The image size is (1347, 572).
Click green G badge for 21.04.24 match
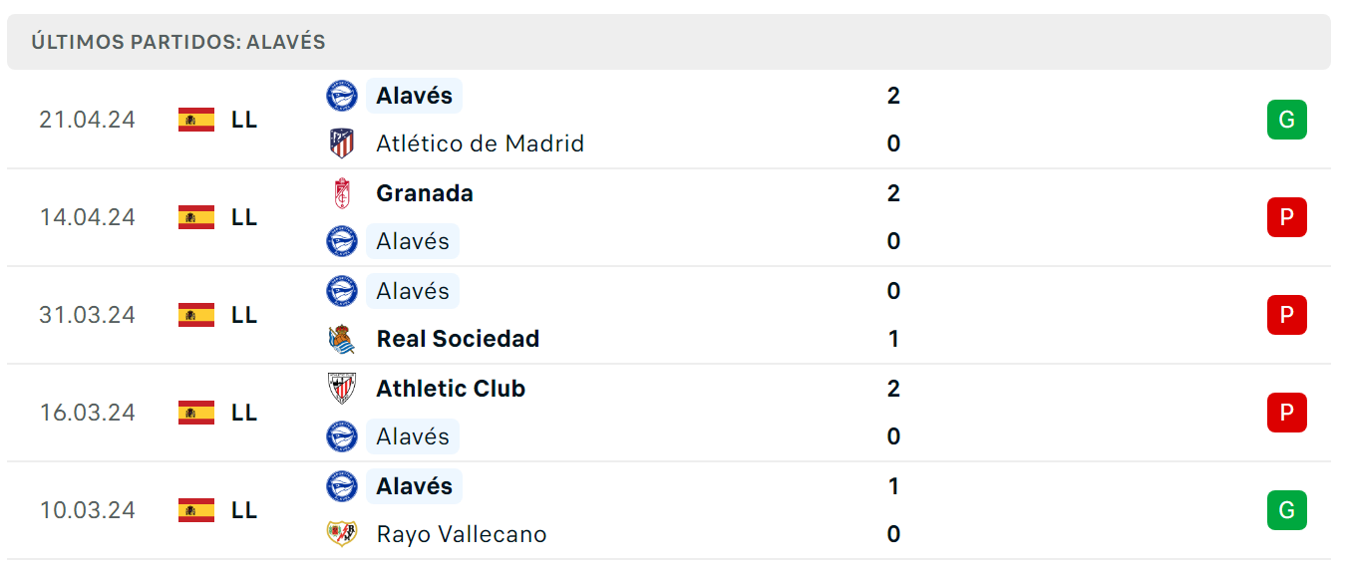[x=1286, y=120]
